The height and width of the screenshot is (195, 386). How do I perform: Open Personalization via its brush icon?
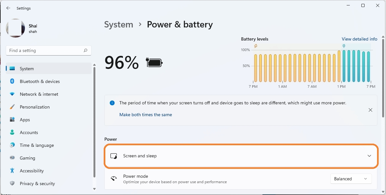pos(12,107)
